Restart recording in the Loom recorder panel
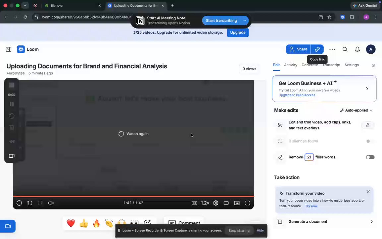Image resolution: width=382 pixels, height=239 pixels. 12,116
